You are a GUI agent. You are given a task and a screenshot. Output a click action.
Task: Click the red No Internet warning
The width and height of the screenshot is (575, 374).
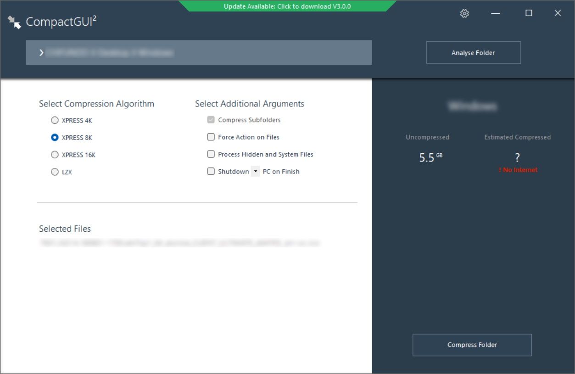coord(518,170)
